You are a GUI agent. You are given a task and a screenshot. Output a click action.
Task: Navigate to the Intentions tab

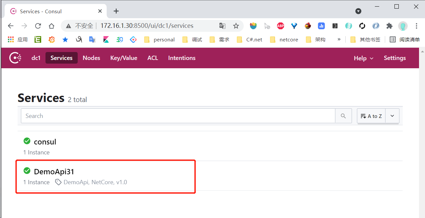pyautogui.click(x=182, y=58)
